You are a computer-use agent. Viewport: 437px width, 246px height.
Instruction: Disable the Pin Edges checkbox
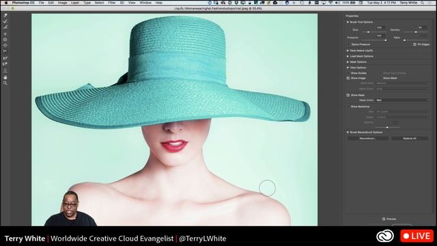click(x=414, y=44)
